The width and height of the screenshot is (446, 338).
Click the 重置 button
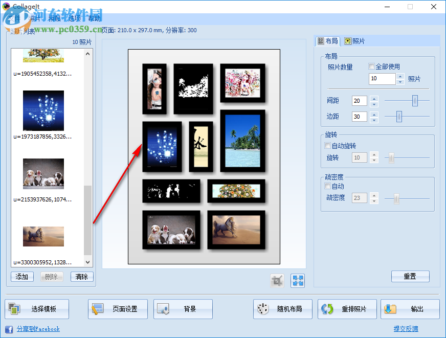coord(410,276)
